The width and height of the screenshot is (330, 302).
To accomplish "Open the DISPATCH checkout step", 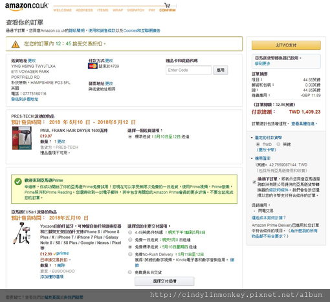I will coord(136,10).
